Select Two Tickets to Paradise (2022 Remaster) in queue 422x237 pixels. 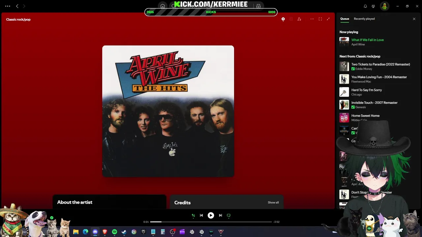(380, 64)
